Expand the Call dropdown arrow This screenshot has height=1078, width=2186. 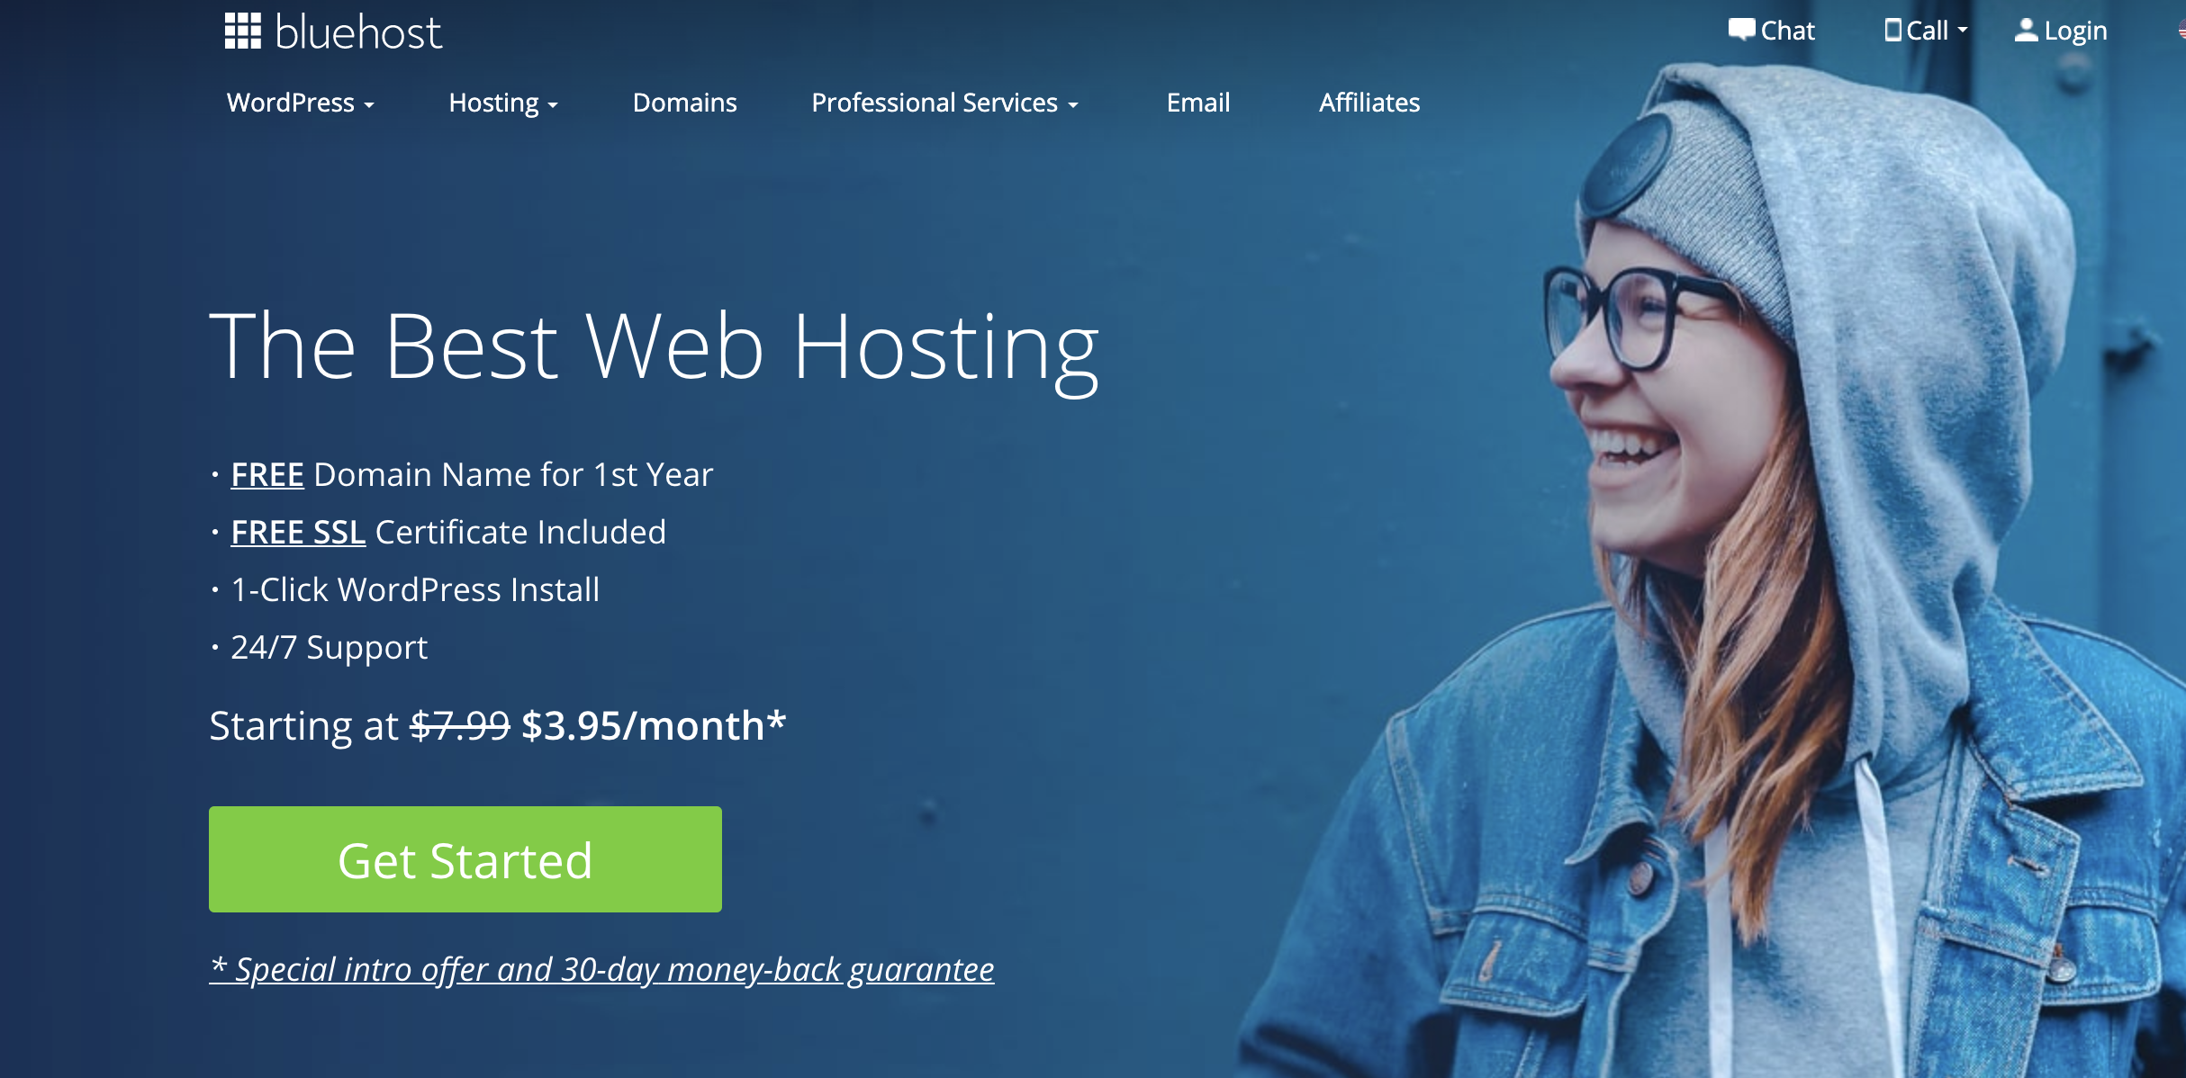coord(1963,30)
